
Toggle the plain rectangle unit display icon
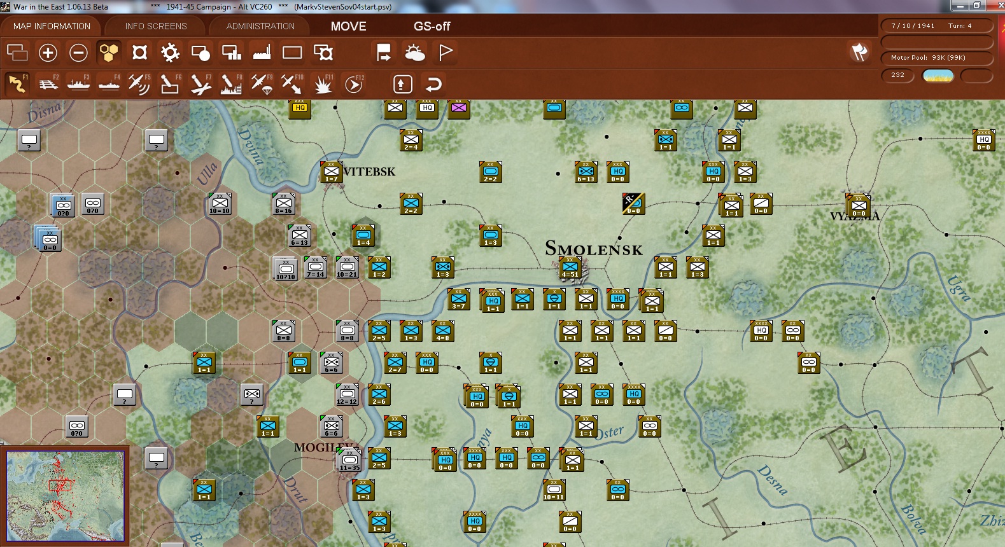coord(292,53)
